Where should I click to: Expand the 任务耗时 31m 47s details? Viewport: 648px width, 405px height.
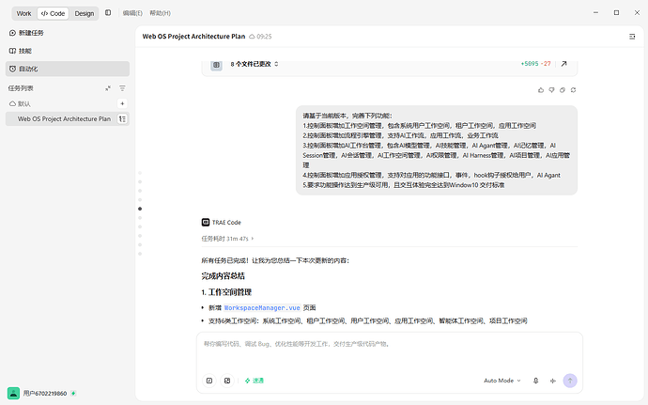[227, 239]
